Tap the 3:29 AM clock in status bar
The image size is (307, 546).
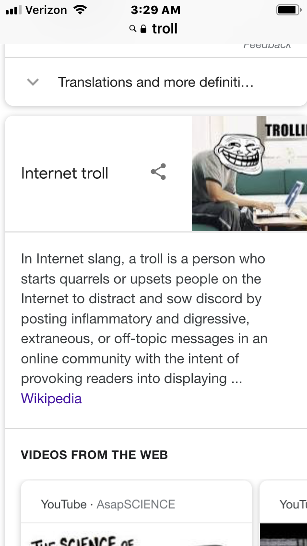[x=155, y=10]
